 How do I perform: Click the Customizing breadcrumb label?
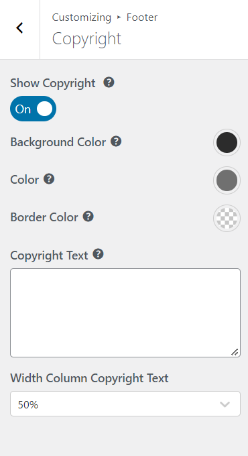[82, 17]
